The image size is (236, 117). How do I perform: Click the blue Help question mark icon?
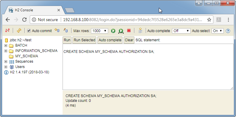tap(228, 31)
